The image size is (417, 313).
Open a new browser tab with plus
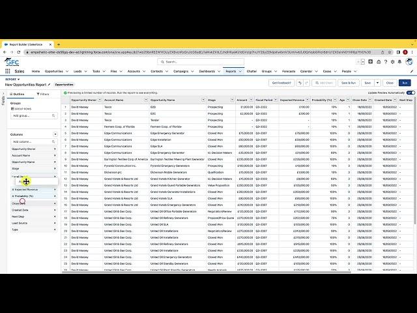[x=59, y=44]
